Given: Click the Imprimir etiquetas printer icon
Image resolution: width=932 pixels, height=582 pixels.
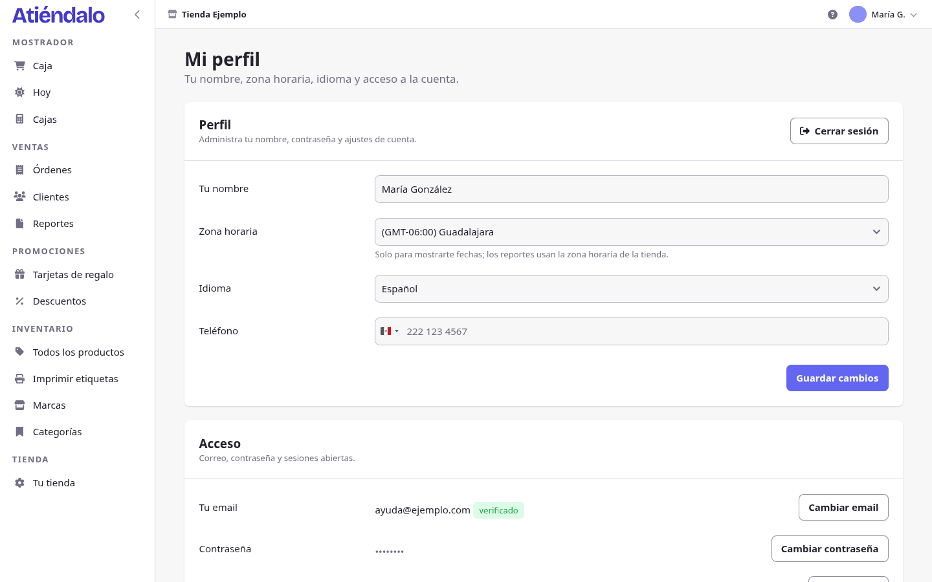Looking at the screenshot, I should (20, 379).
